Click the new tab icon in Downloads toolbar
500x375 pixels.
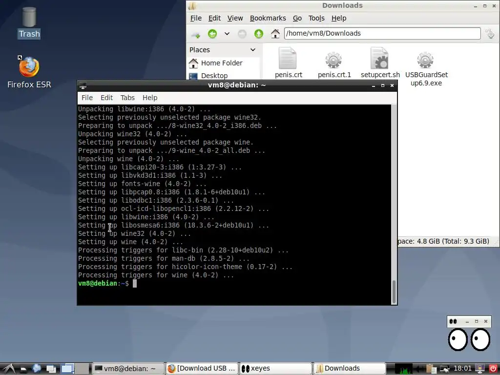click(x=196, y=34)
